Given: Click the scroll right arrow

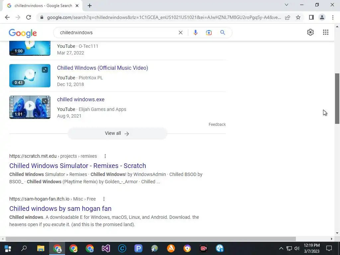Looking at the screenshot, I should [332, 239].
